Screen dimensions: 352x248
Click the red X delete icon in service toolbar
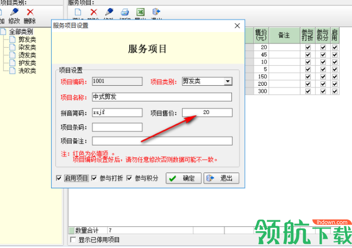click(93, 12)
